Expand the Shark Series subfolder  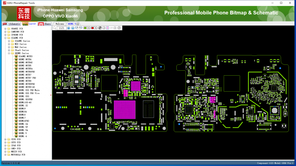[9, 50]
